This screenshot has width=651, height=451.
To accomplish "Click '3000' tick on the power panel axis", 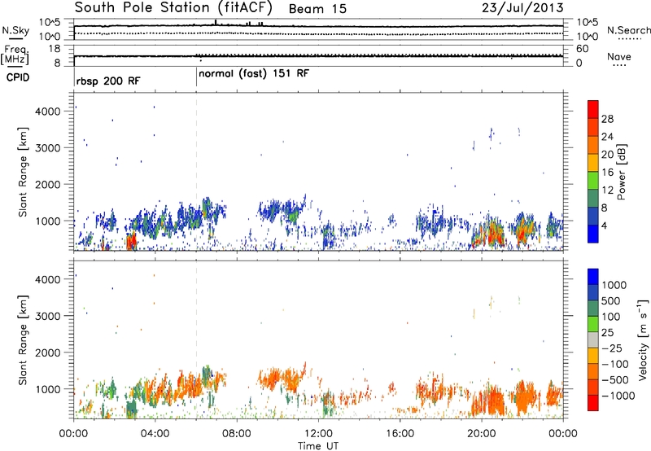I will coord(48,148).
